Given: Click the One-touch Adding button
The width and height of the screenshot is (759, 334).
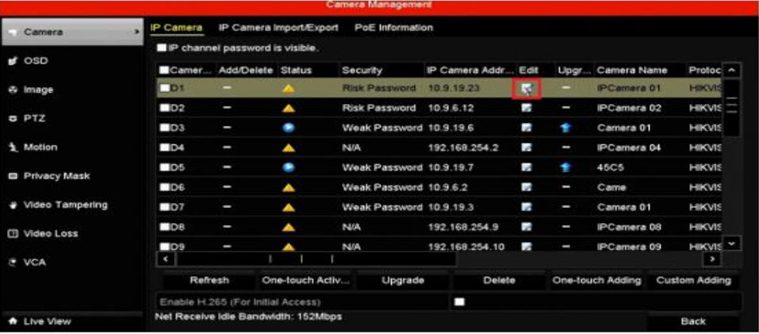Looking at the screenshot, I should click(596, 280).
